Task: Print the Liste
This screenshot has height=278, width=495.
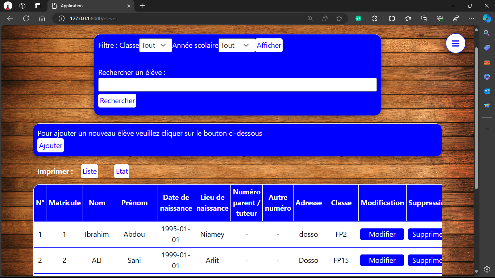Action: click(90, 171)
